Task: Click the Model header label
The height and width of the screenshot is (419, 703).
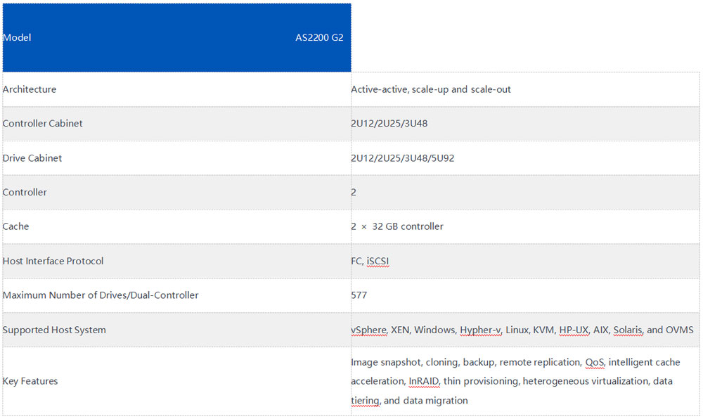Action: pos(17,38)
